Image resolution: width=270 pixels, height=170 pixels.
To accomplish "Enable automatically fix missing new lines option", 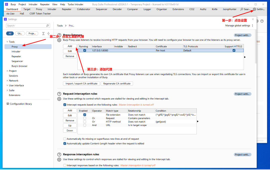I will pyautogui.click(x=65, y=139).
